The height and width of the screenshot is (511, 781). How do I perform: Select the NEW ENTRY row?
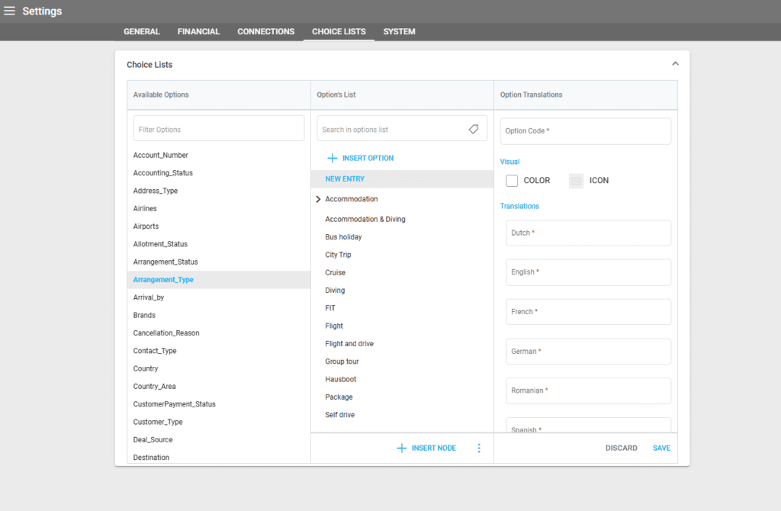(345, 178)
